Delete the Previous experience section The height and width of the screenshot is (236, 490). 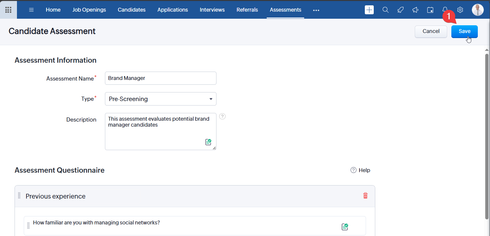[365, 196]
